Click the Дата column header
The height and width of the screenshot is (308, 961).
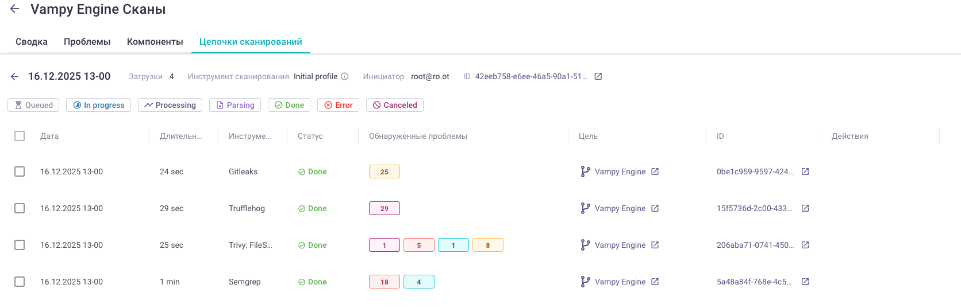coord(49,136)
